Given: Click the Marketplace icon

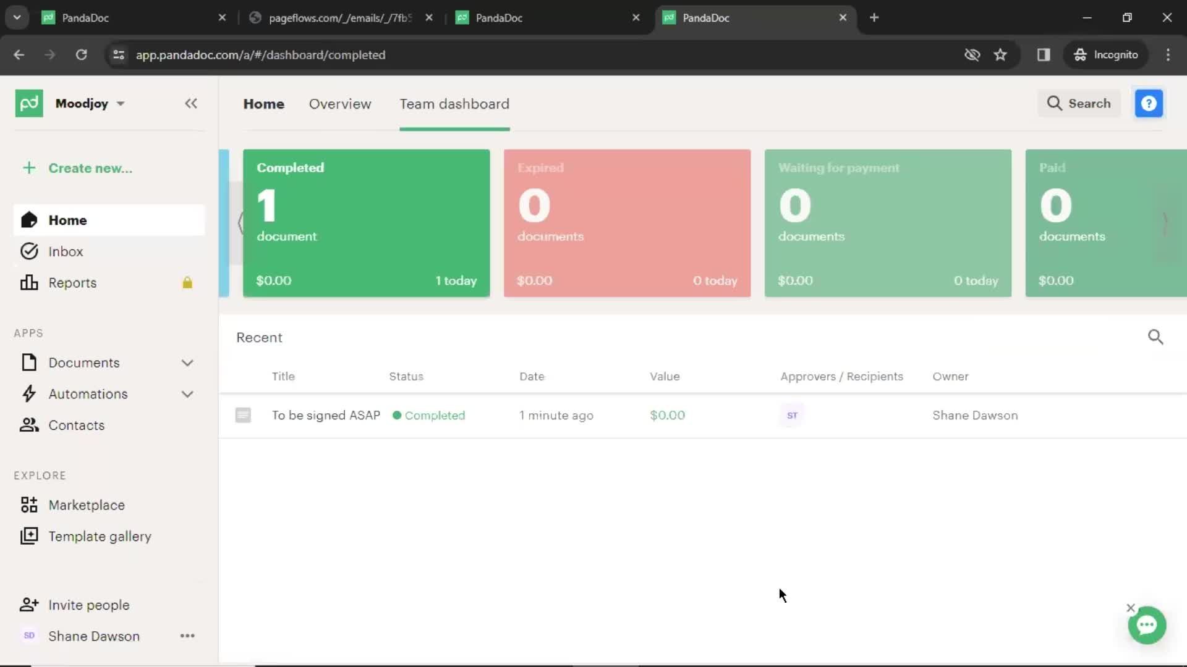Looking at the screenshot, I should point(28,504).
